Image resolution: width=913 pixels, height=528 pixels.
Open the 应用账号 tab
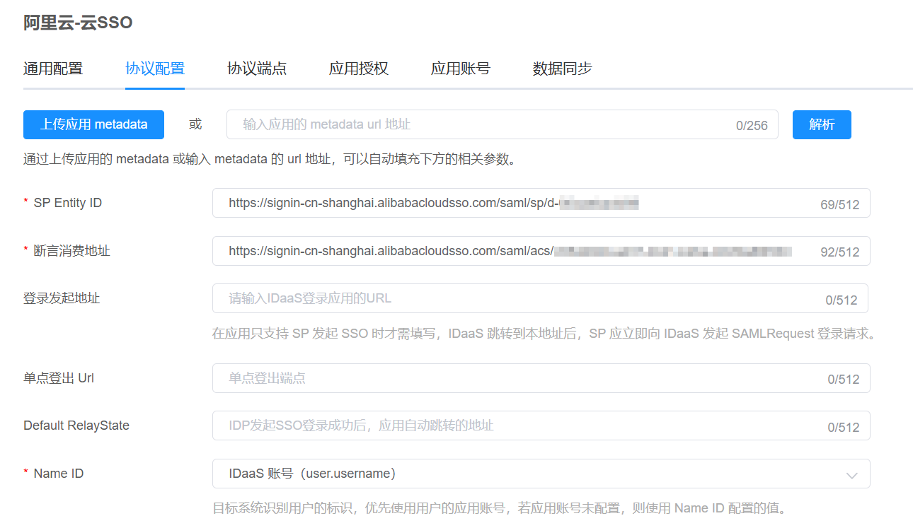point(461,69)
